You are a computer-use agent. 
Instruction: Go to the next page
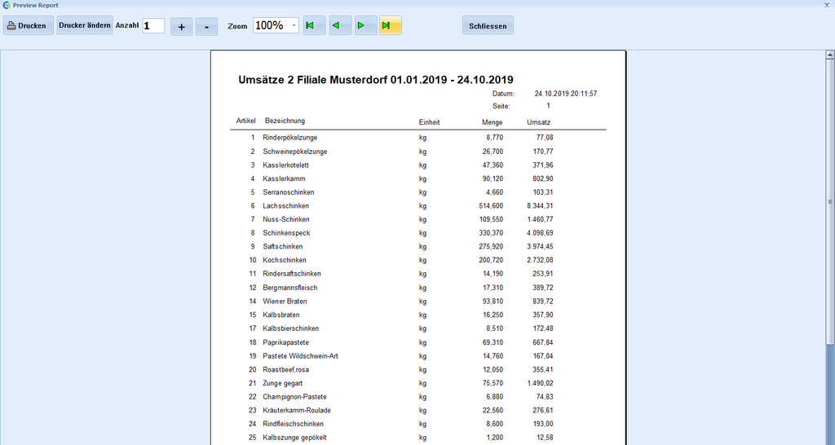point(366,25)
